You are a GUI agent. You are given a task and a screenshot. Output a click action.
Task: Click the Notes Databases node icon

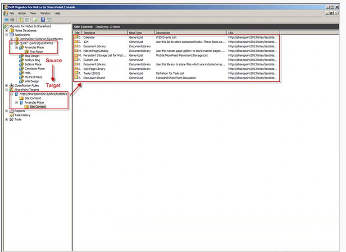(x=12, y=31)
